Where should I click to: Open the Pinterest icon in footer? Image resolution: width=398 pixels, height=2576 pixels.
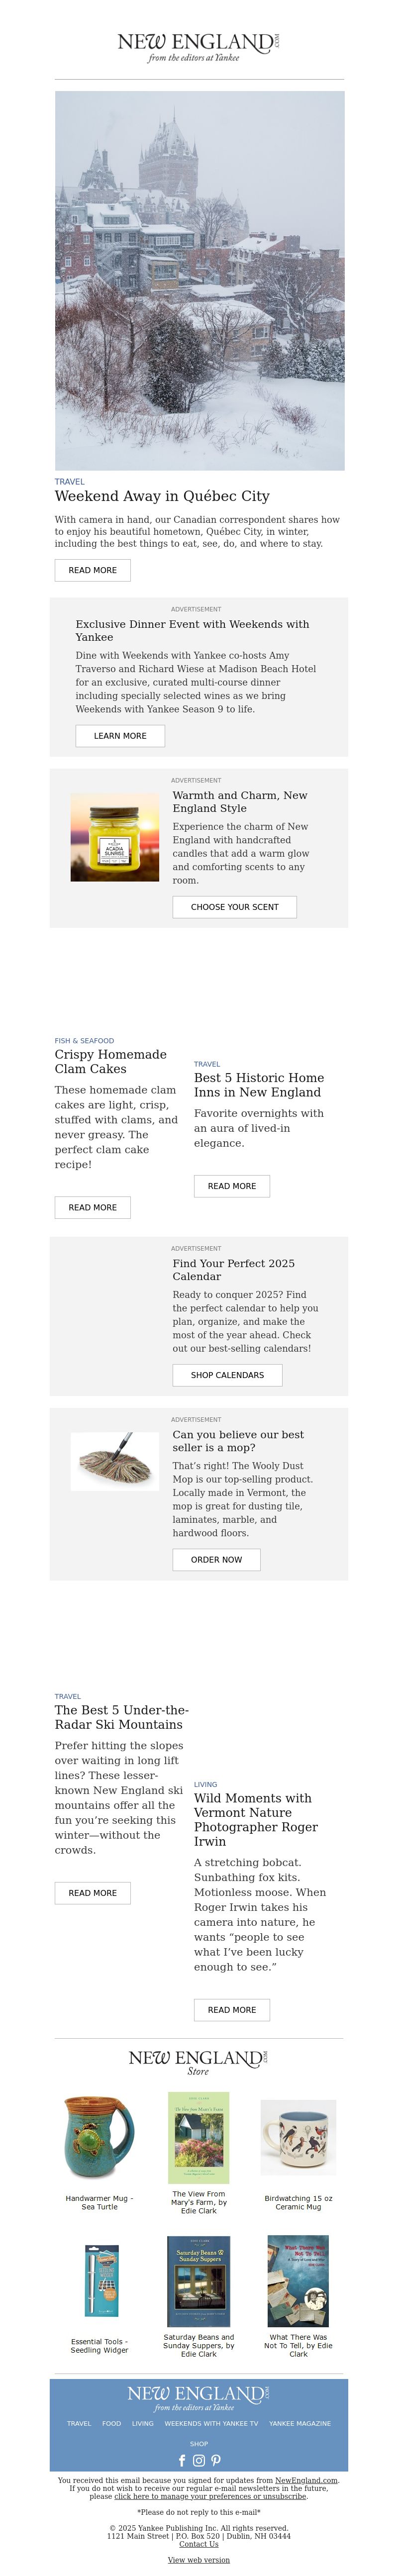[x=216, y=2460]
